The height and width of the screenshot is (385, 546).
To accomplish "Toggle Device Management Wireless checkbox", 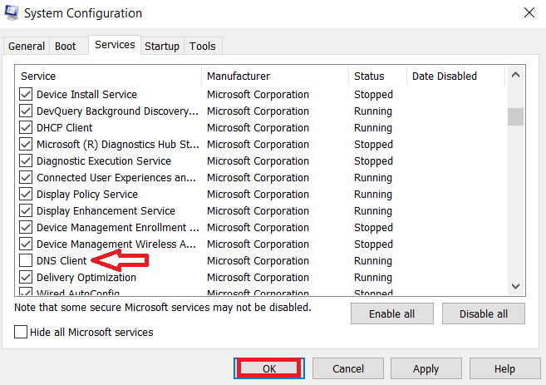I will 26,244.
